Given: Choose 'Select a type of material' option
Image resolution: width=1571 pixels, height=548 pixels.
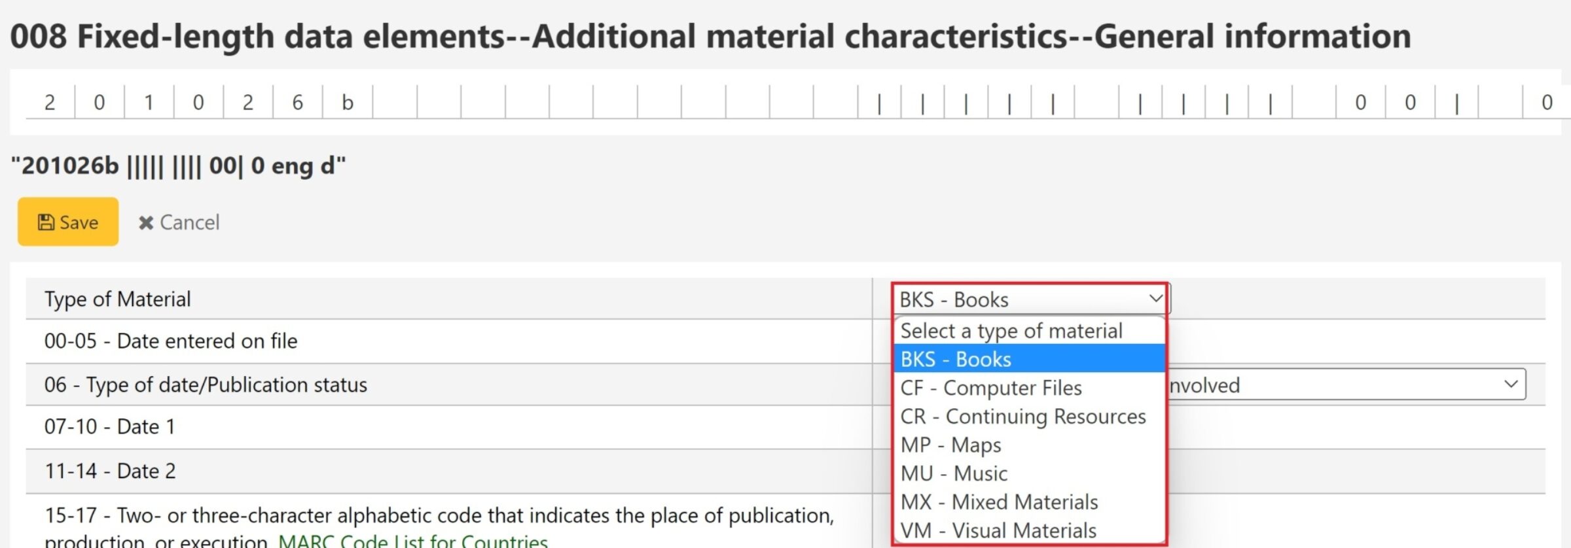Looking at the screenshot, I should pos(1011,331).
